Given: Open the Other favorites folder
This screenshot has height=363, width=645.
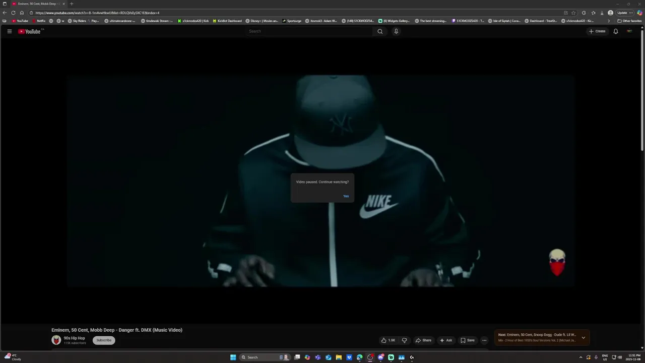Looking at the screenshot, I should [x=629, y=21].
